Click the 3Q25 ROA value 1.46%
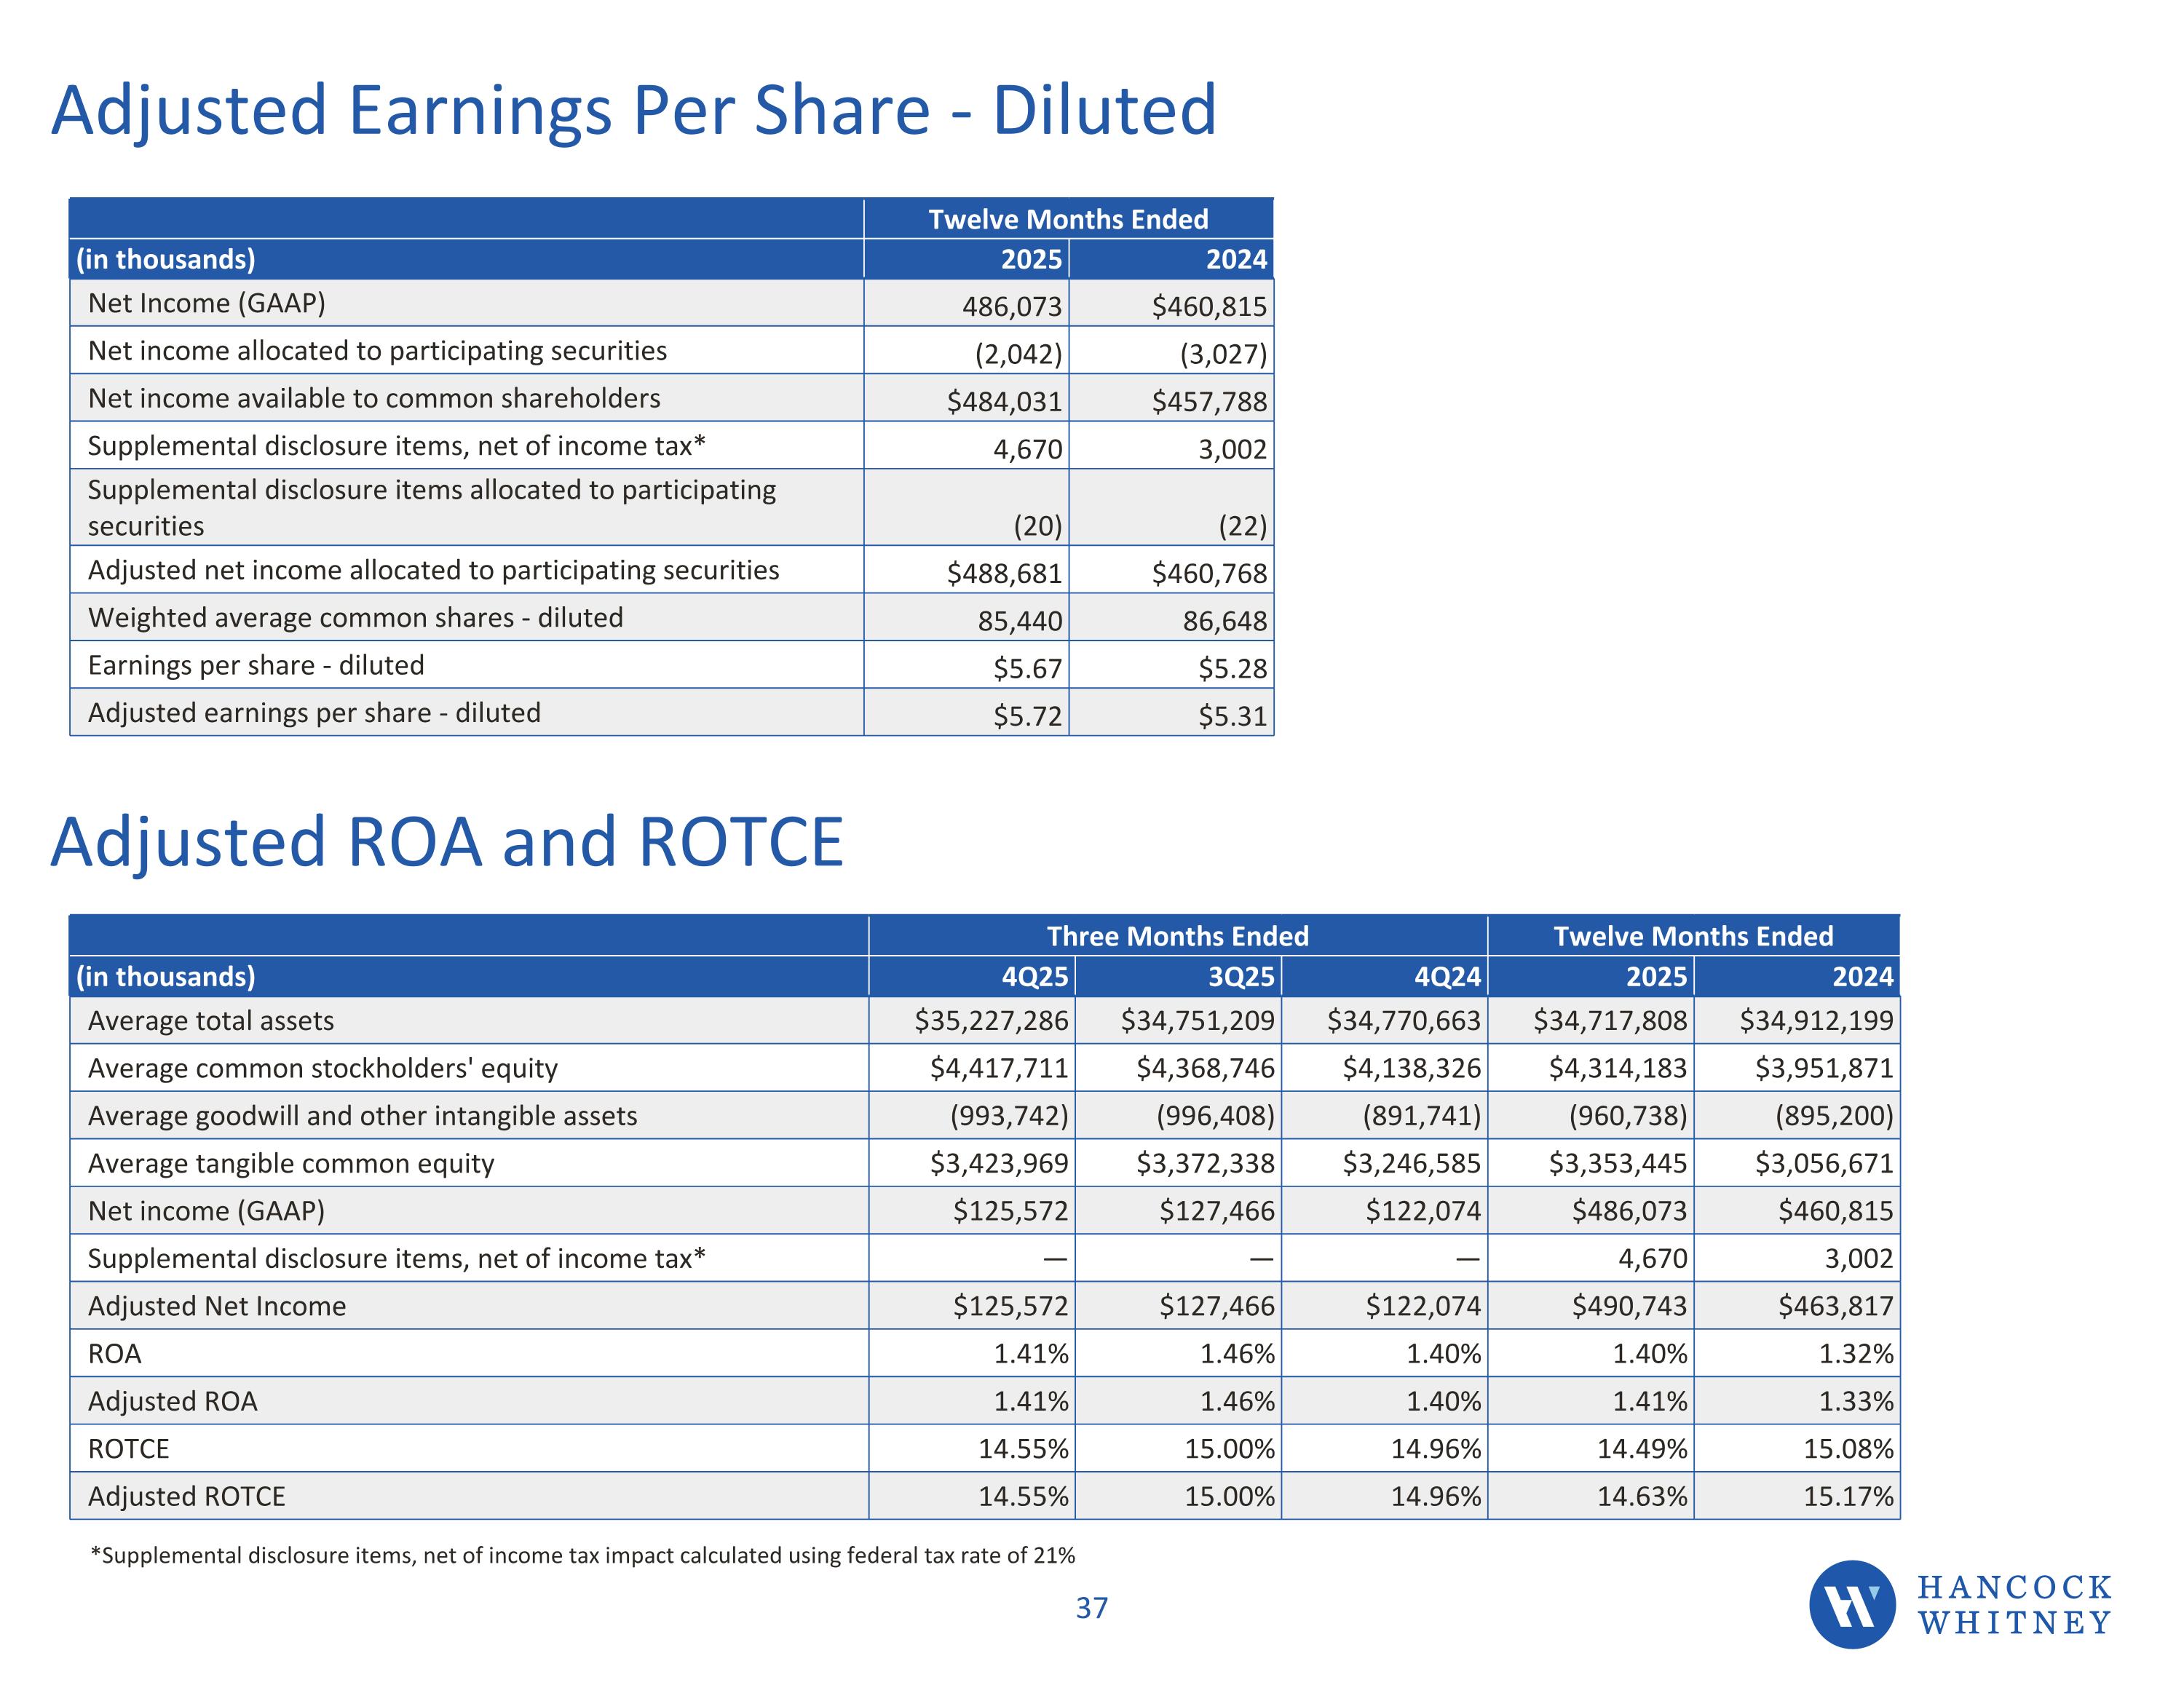 pos(1237,1354)
